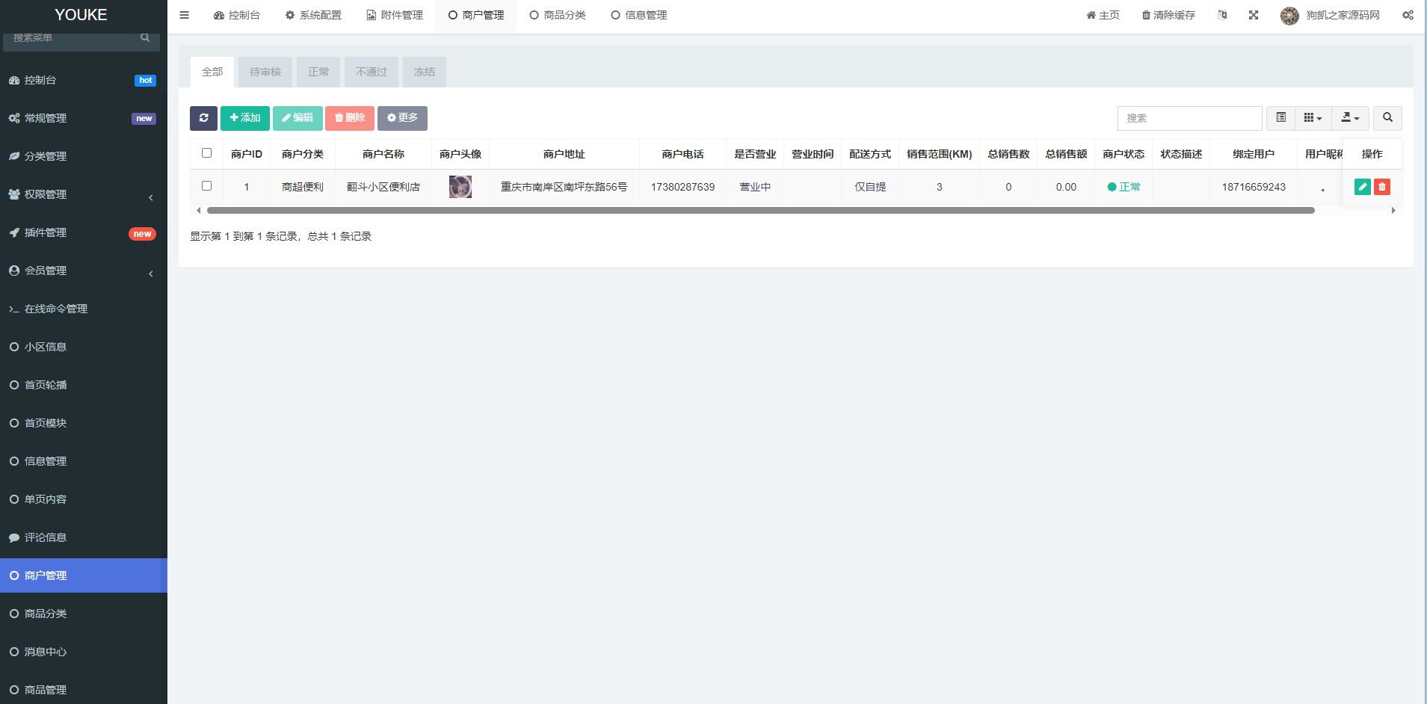Open the language translate icon
1427x704 pixels.
tap(1222, 15)
